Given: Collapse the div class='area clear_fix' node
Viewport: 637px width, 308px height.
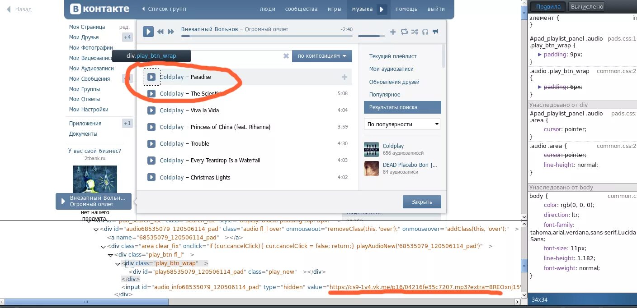Looking at the screenshot, I should (103, 247).
